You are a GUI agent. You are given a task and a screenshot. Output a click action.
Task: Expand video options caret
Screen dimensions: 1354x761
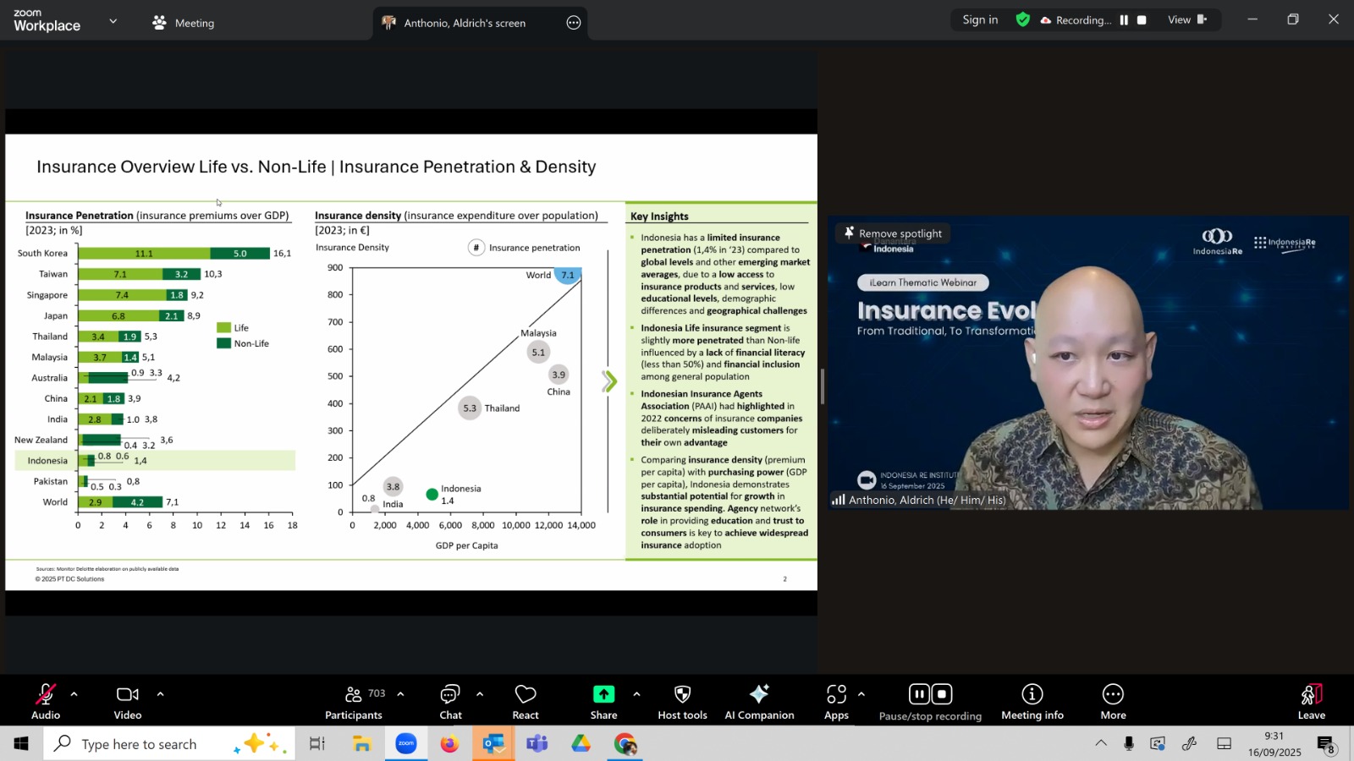coord(160,694)
